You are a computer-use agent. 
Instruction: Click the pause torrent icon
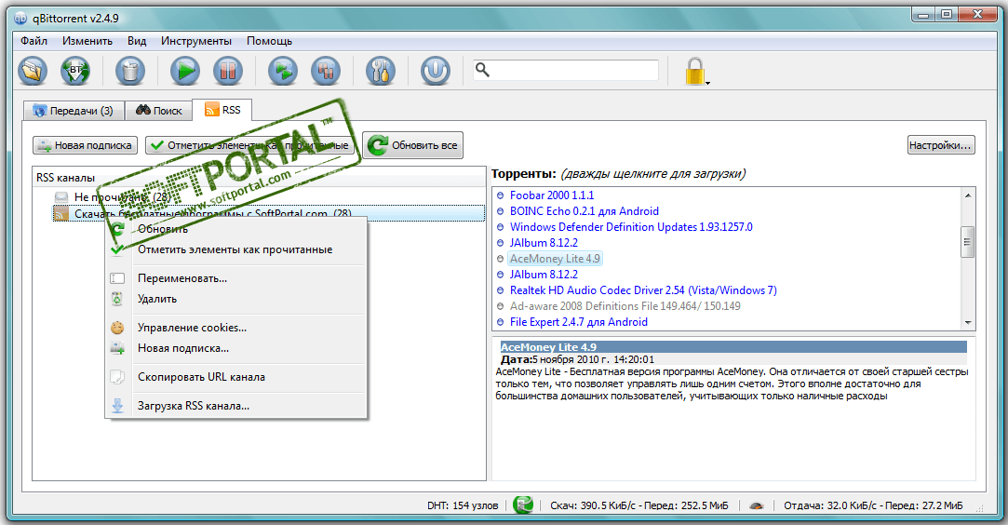coord(228,71)
